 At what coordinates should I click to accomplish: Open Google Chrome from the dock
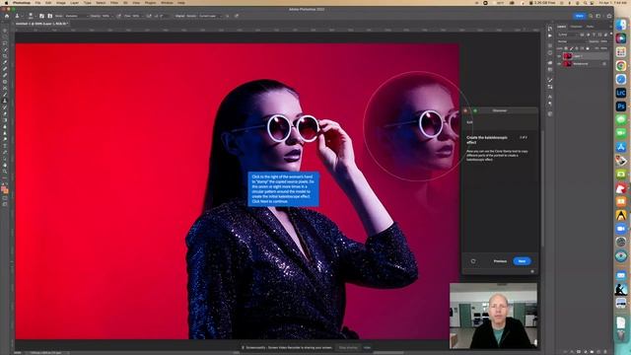click(x=621, y=66)
